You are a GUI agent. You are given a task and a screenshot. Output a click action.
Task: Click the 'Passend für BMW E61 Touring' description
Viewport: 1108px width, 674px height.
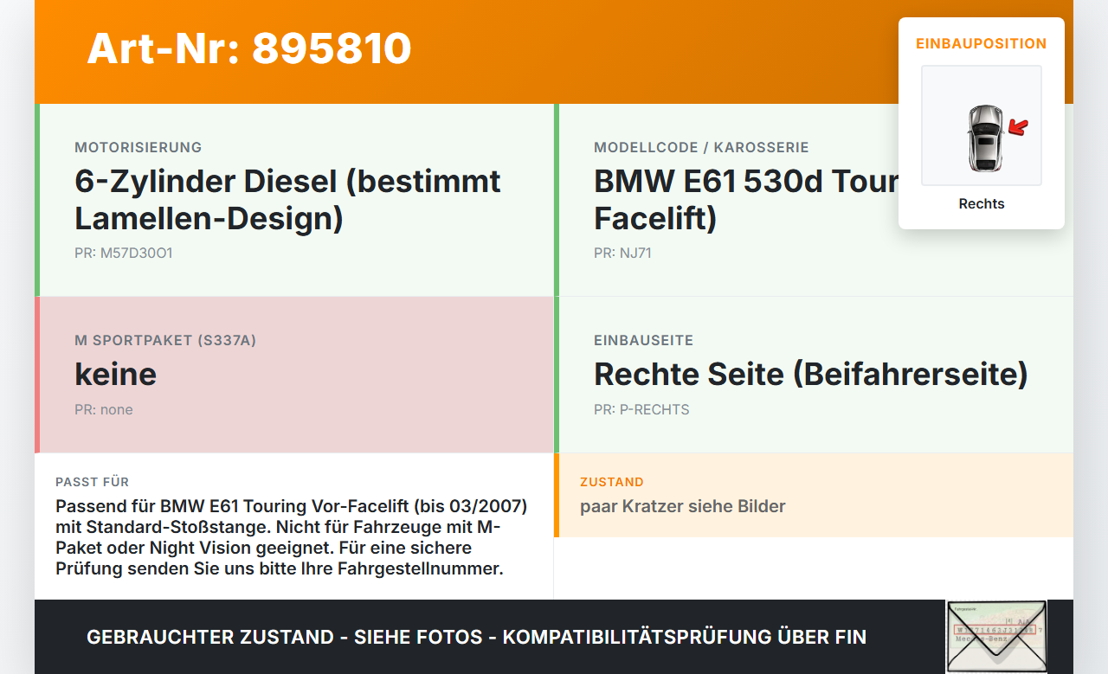292,537
